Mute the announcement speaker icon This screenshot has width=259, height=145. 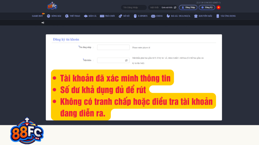(42, 22)
